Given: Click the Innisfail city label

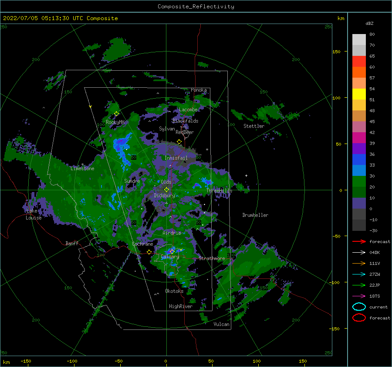Looking at the screenshot, I should coord(176,158).
